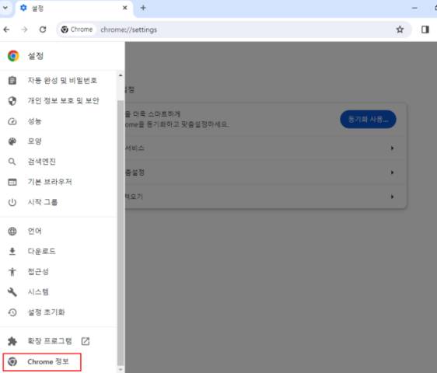
Task: Click the back navigation arrow
Action: (x=7, y=30)
